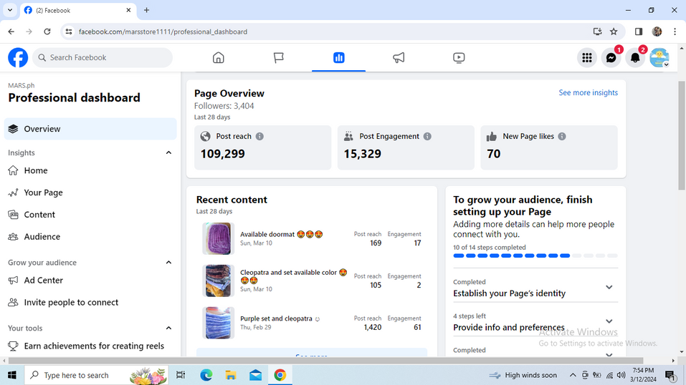
Task: Click the Facebook logo
Action: pyautogui.click(x=18, y=58)
